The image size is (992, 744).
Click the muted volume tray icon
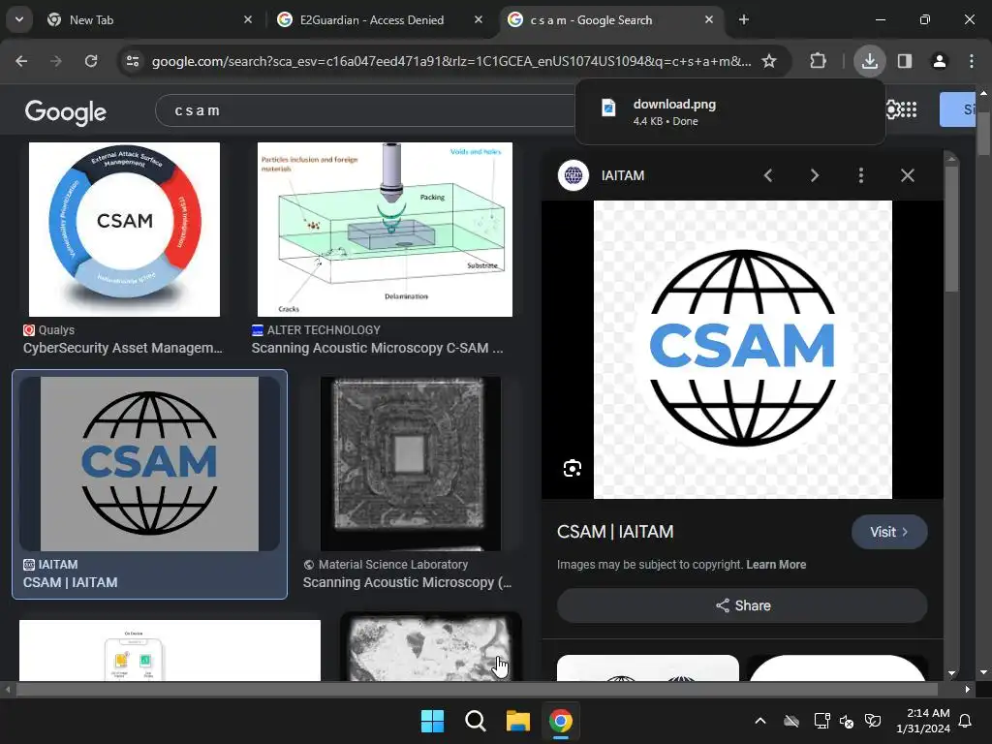coord(847,721)
